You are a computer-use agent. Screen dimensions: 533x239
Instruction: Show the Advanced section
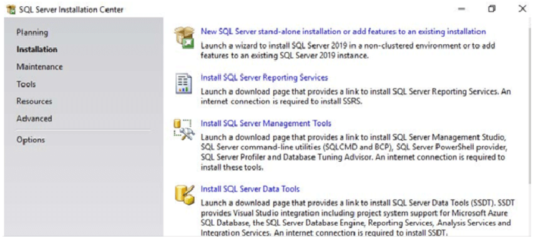(x=34, y=119)
